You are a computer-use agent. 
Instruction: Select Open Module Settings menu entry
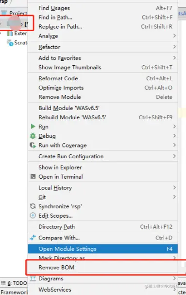coord(103,249)
